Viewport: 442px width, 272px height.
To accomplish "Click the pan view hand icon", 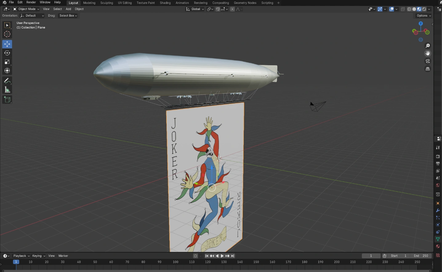I will click(x=428, y=54).
